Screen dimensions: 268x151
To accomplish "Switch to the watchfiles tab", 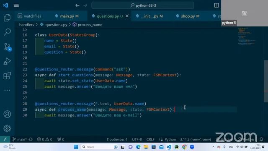I will (x=29, y=16).
